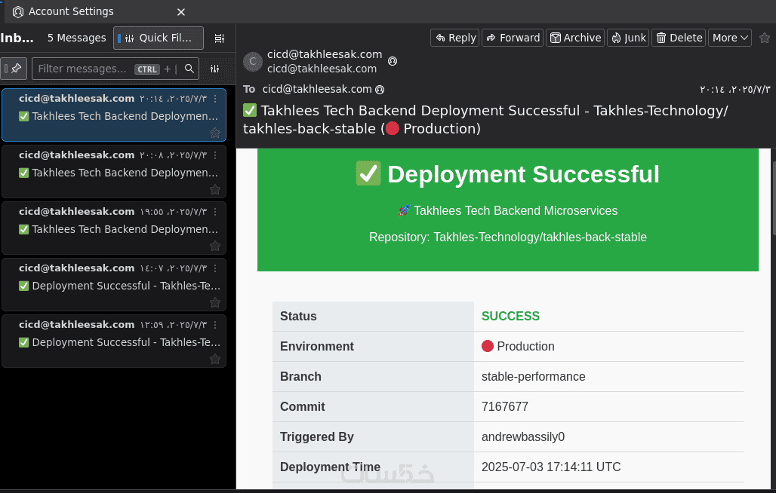Open the quick filter options dropdown
Image resolution: width=776 pixels, height=493 pixels.
pyautogui.click(x=215, y=69)
